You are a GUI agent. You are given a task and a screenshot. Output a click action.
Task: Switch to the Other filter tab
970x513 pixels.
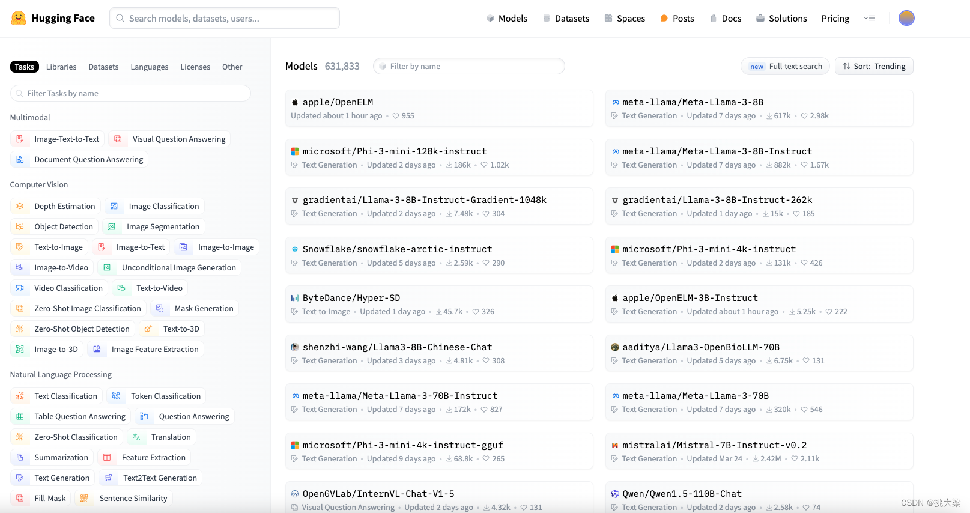click(232, 67)
